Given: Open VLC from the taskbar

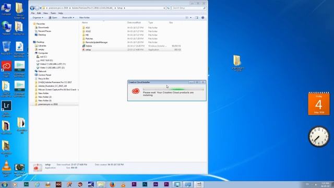Looking at the screenshot, I should tap(123, 184).
